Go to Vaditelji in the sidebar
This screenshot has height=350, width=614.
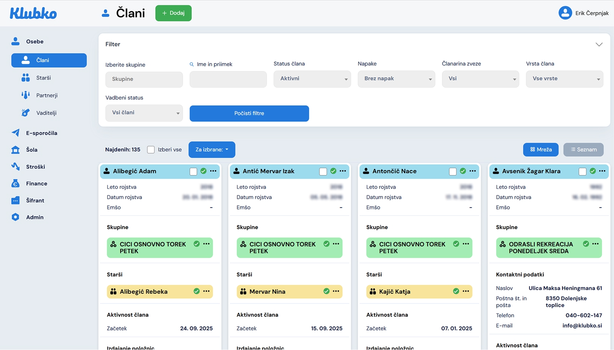(46, 113)
